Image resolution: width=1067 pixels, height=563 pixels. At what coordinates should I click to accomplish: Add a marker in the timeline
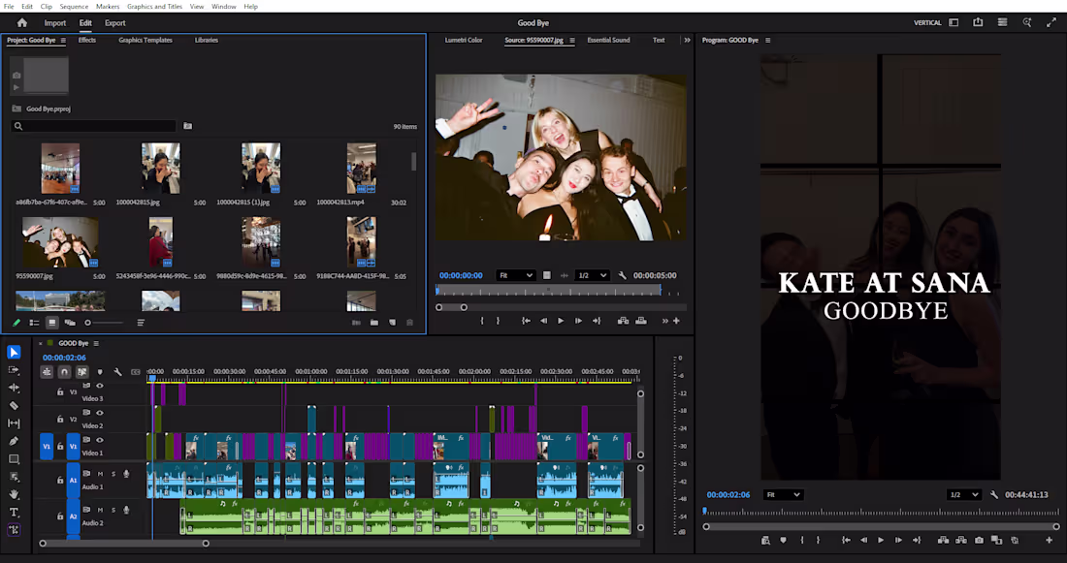pos(100,372)
